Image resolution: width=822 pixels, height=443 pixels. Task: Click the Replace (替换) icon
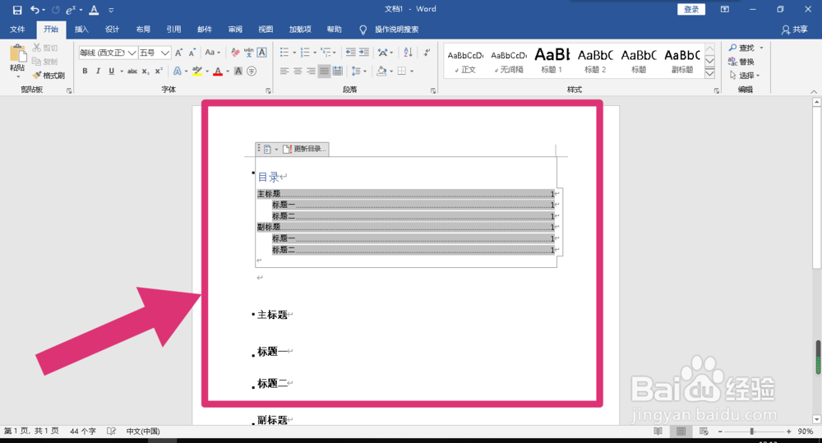click(741, 62)
